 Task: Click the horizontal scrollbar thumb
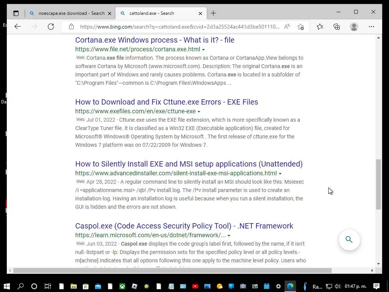click(172, 270)
